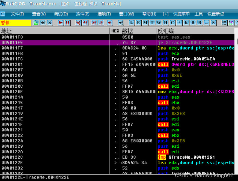238x181 pixels.
Task: Click the lea edx,dword ptr instruction
Action: tap(196, 163)
